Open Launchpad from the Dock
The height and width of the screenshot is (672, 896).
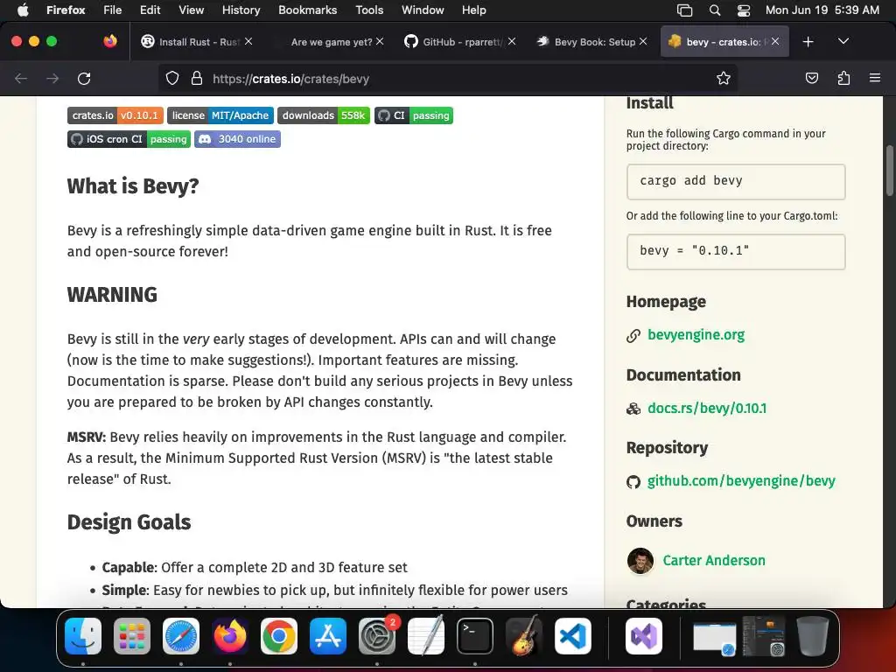click(132, 636)
